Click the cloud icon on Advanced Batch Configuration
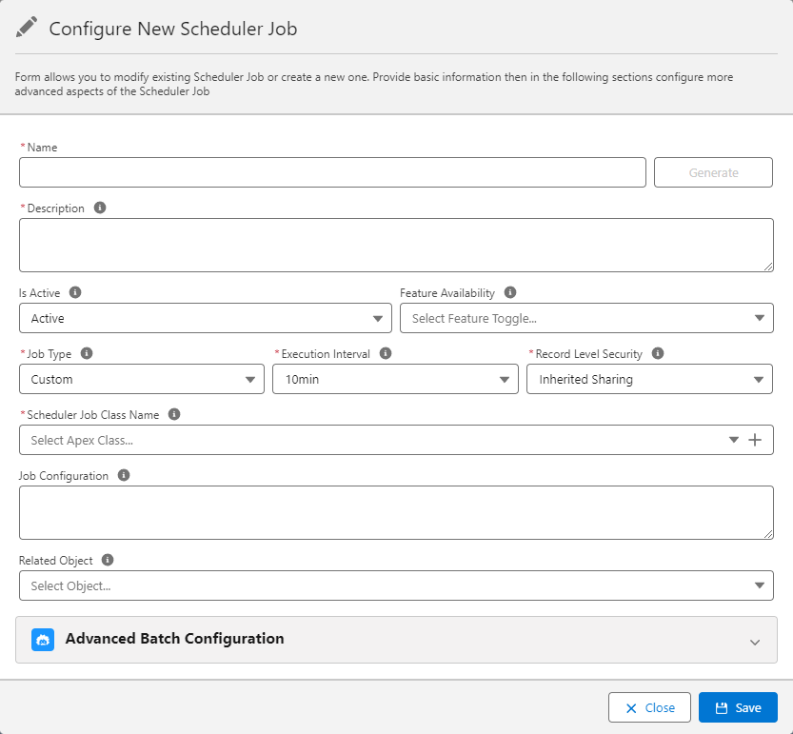The width and height of the screenshot is (793, 734). click(x=42, y=639)
